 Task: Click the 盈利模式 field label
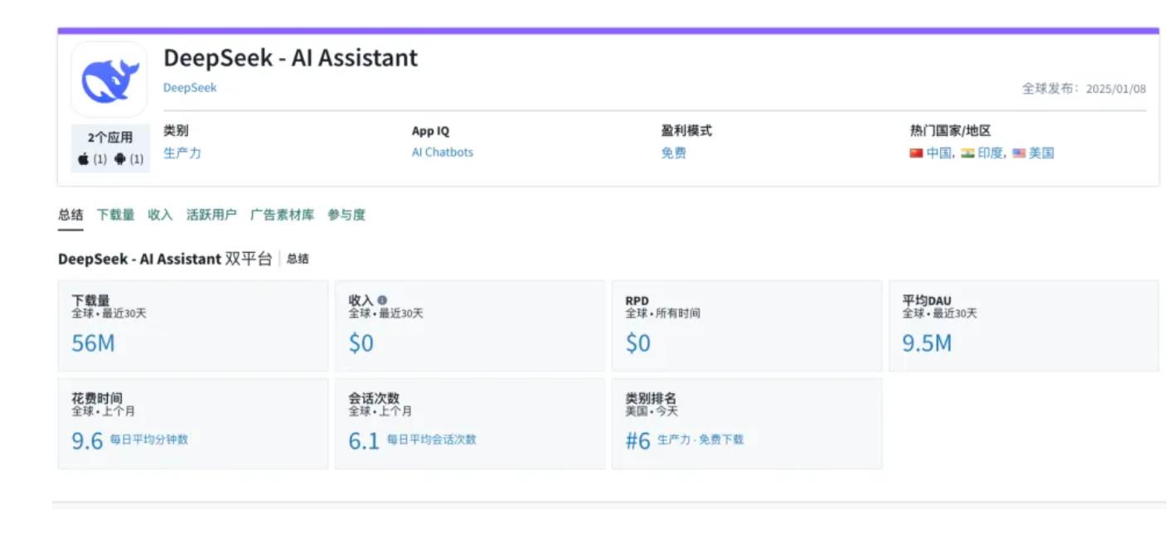(686, 131)
